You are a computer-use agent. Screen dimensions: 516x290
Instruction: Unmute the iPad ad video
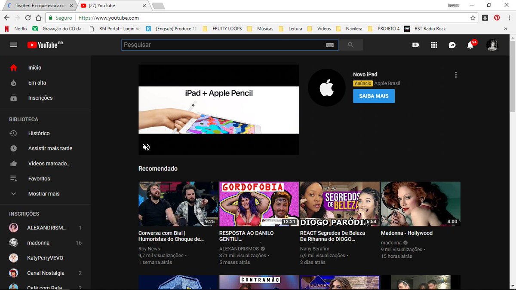tap(146, 147)
